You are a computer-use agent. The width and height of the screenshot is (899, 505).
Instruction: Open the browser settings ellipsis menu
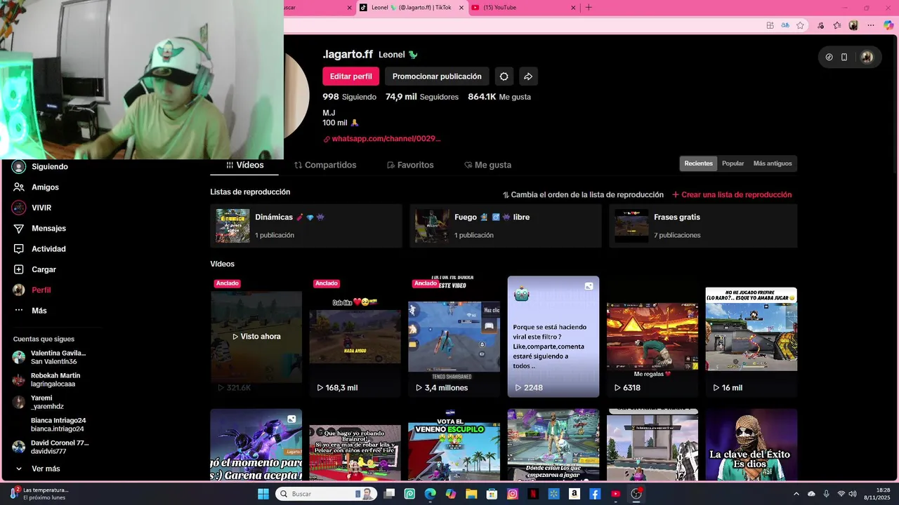pyautogui.click(x=871, y=25)
